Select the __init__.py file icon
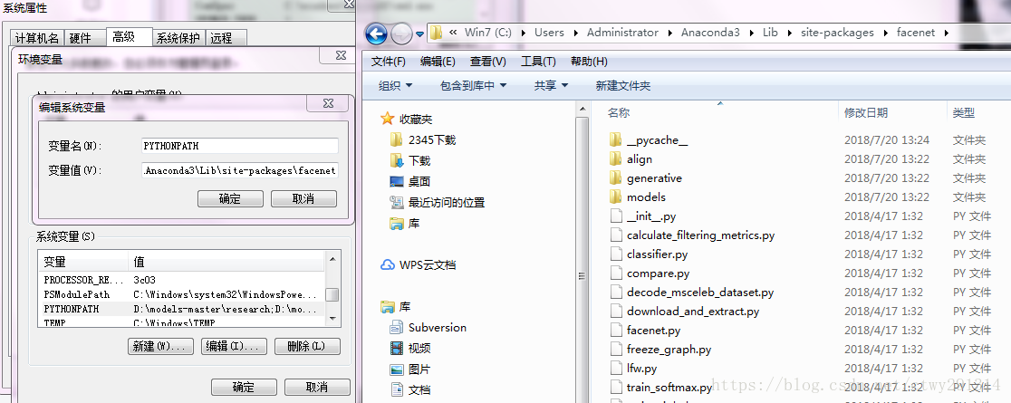The height and width of the screenshot is (403, 1011). click(615, 216)
